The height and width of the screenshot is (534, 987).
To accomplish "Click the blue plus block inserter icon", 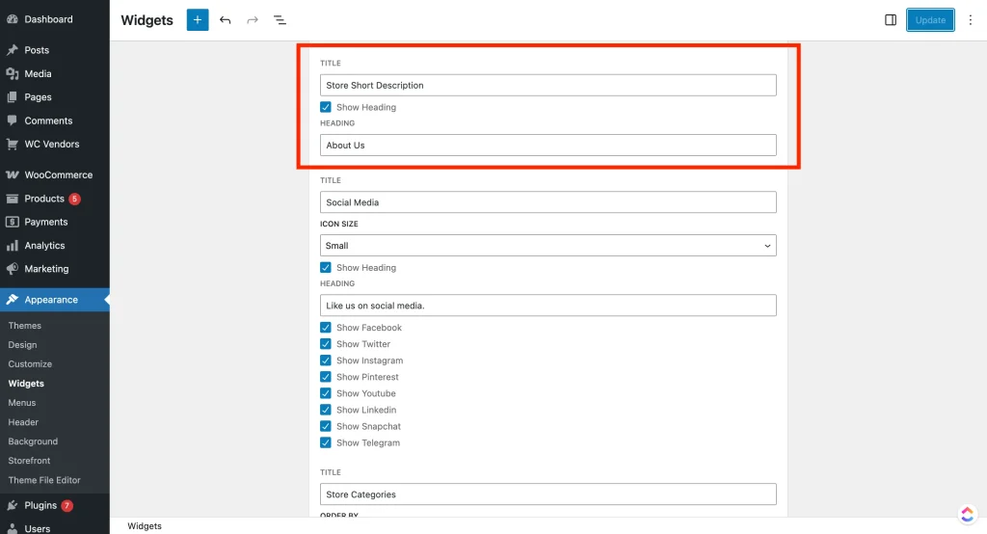I will 198,20.
